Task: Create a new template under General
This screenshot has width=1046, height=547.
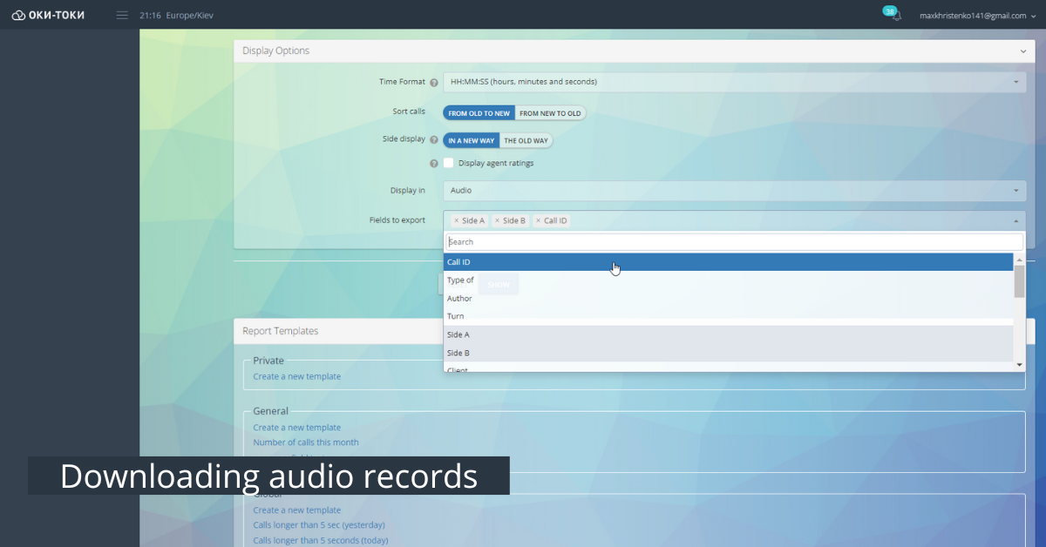Action: (x=297, y=428)
